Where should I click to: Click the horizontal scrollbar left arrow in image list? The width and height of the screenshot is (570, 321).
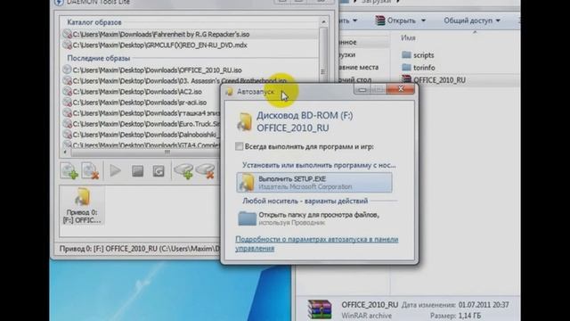(x=65, y=152)
